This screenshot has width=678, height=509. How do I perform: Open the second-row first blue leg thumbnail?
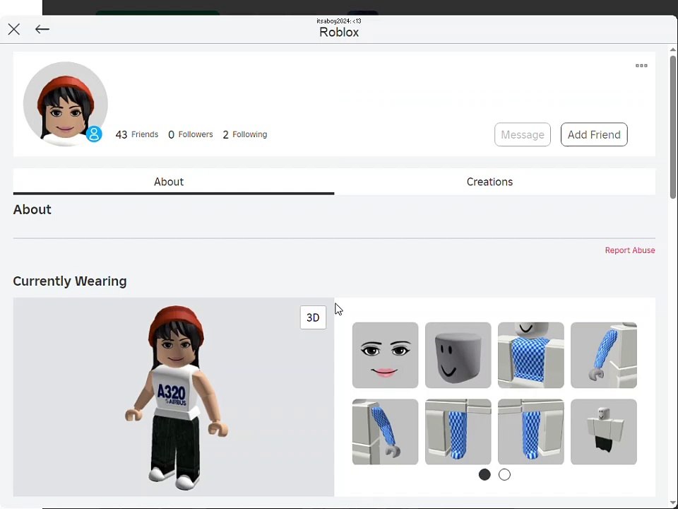pos(458,431)
